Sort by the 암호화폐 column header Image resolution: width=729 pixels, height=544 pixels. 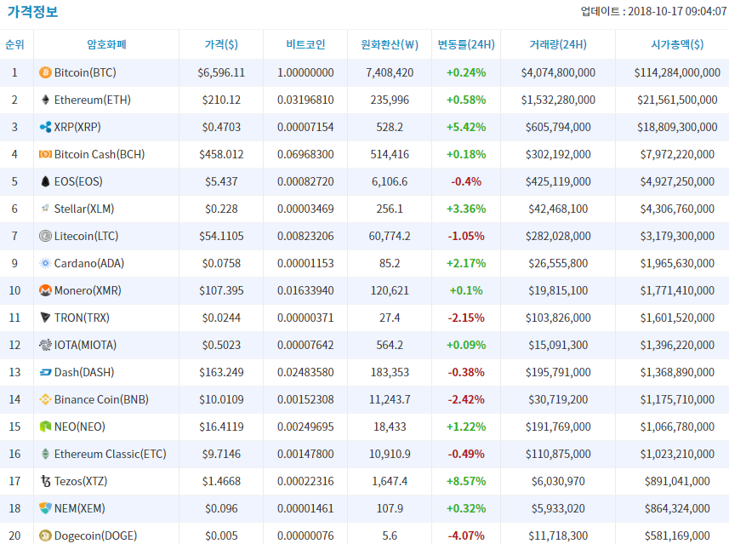click(x=106, y=44)
